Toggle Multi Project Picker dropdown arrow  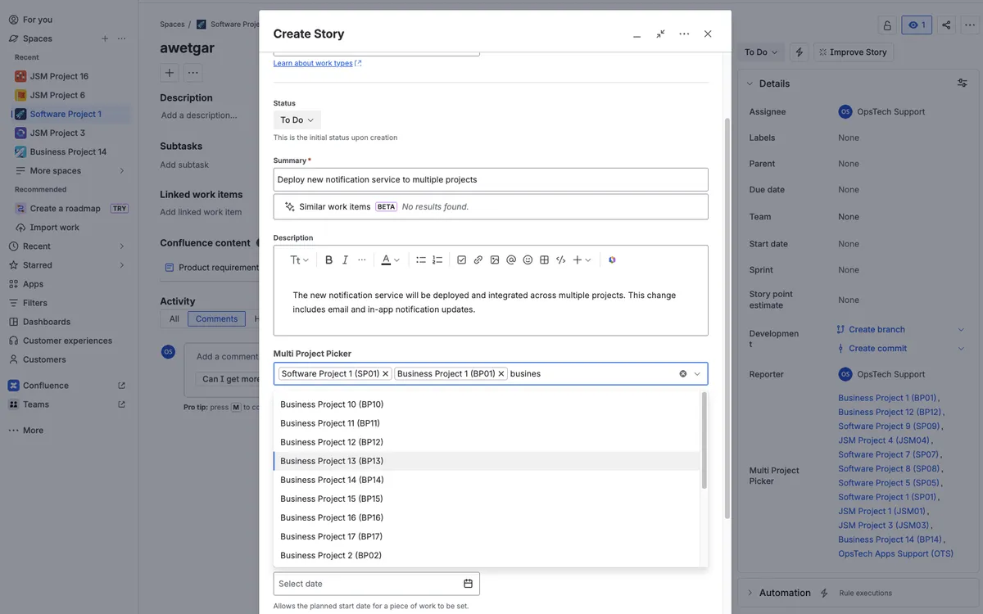click(698, 373)
